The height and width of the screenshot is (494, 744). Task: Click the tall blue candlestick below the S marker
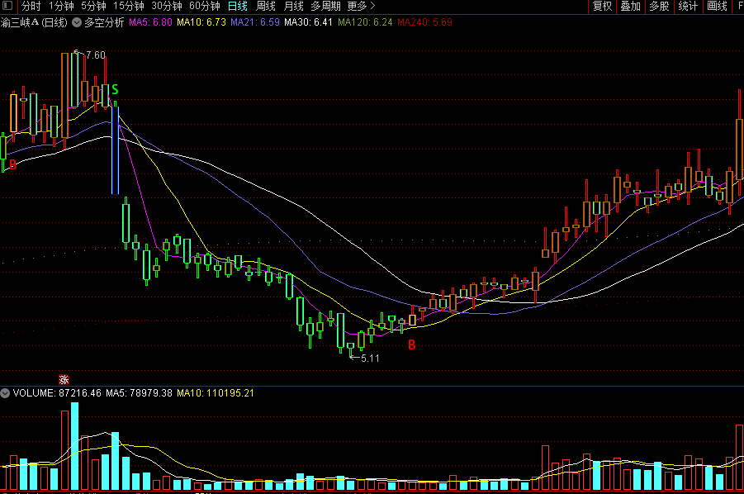[115, 150]
